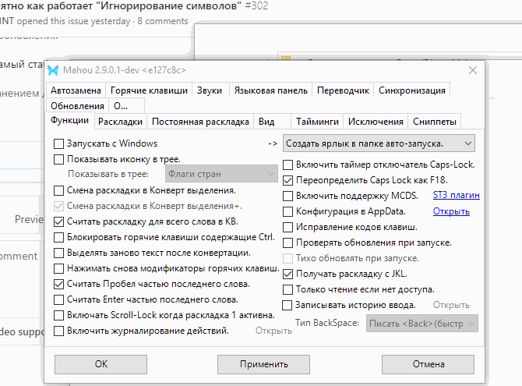Click the Mahou butterfly icon in title bar

(x=53, y=70)
